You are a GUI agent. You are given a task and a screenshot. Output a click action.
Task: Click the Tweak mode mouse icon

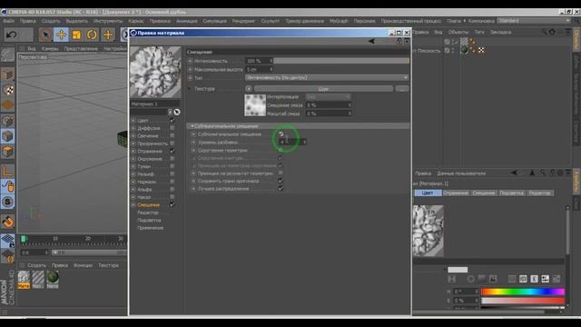click(x=8, y=186)
